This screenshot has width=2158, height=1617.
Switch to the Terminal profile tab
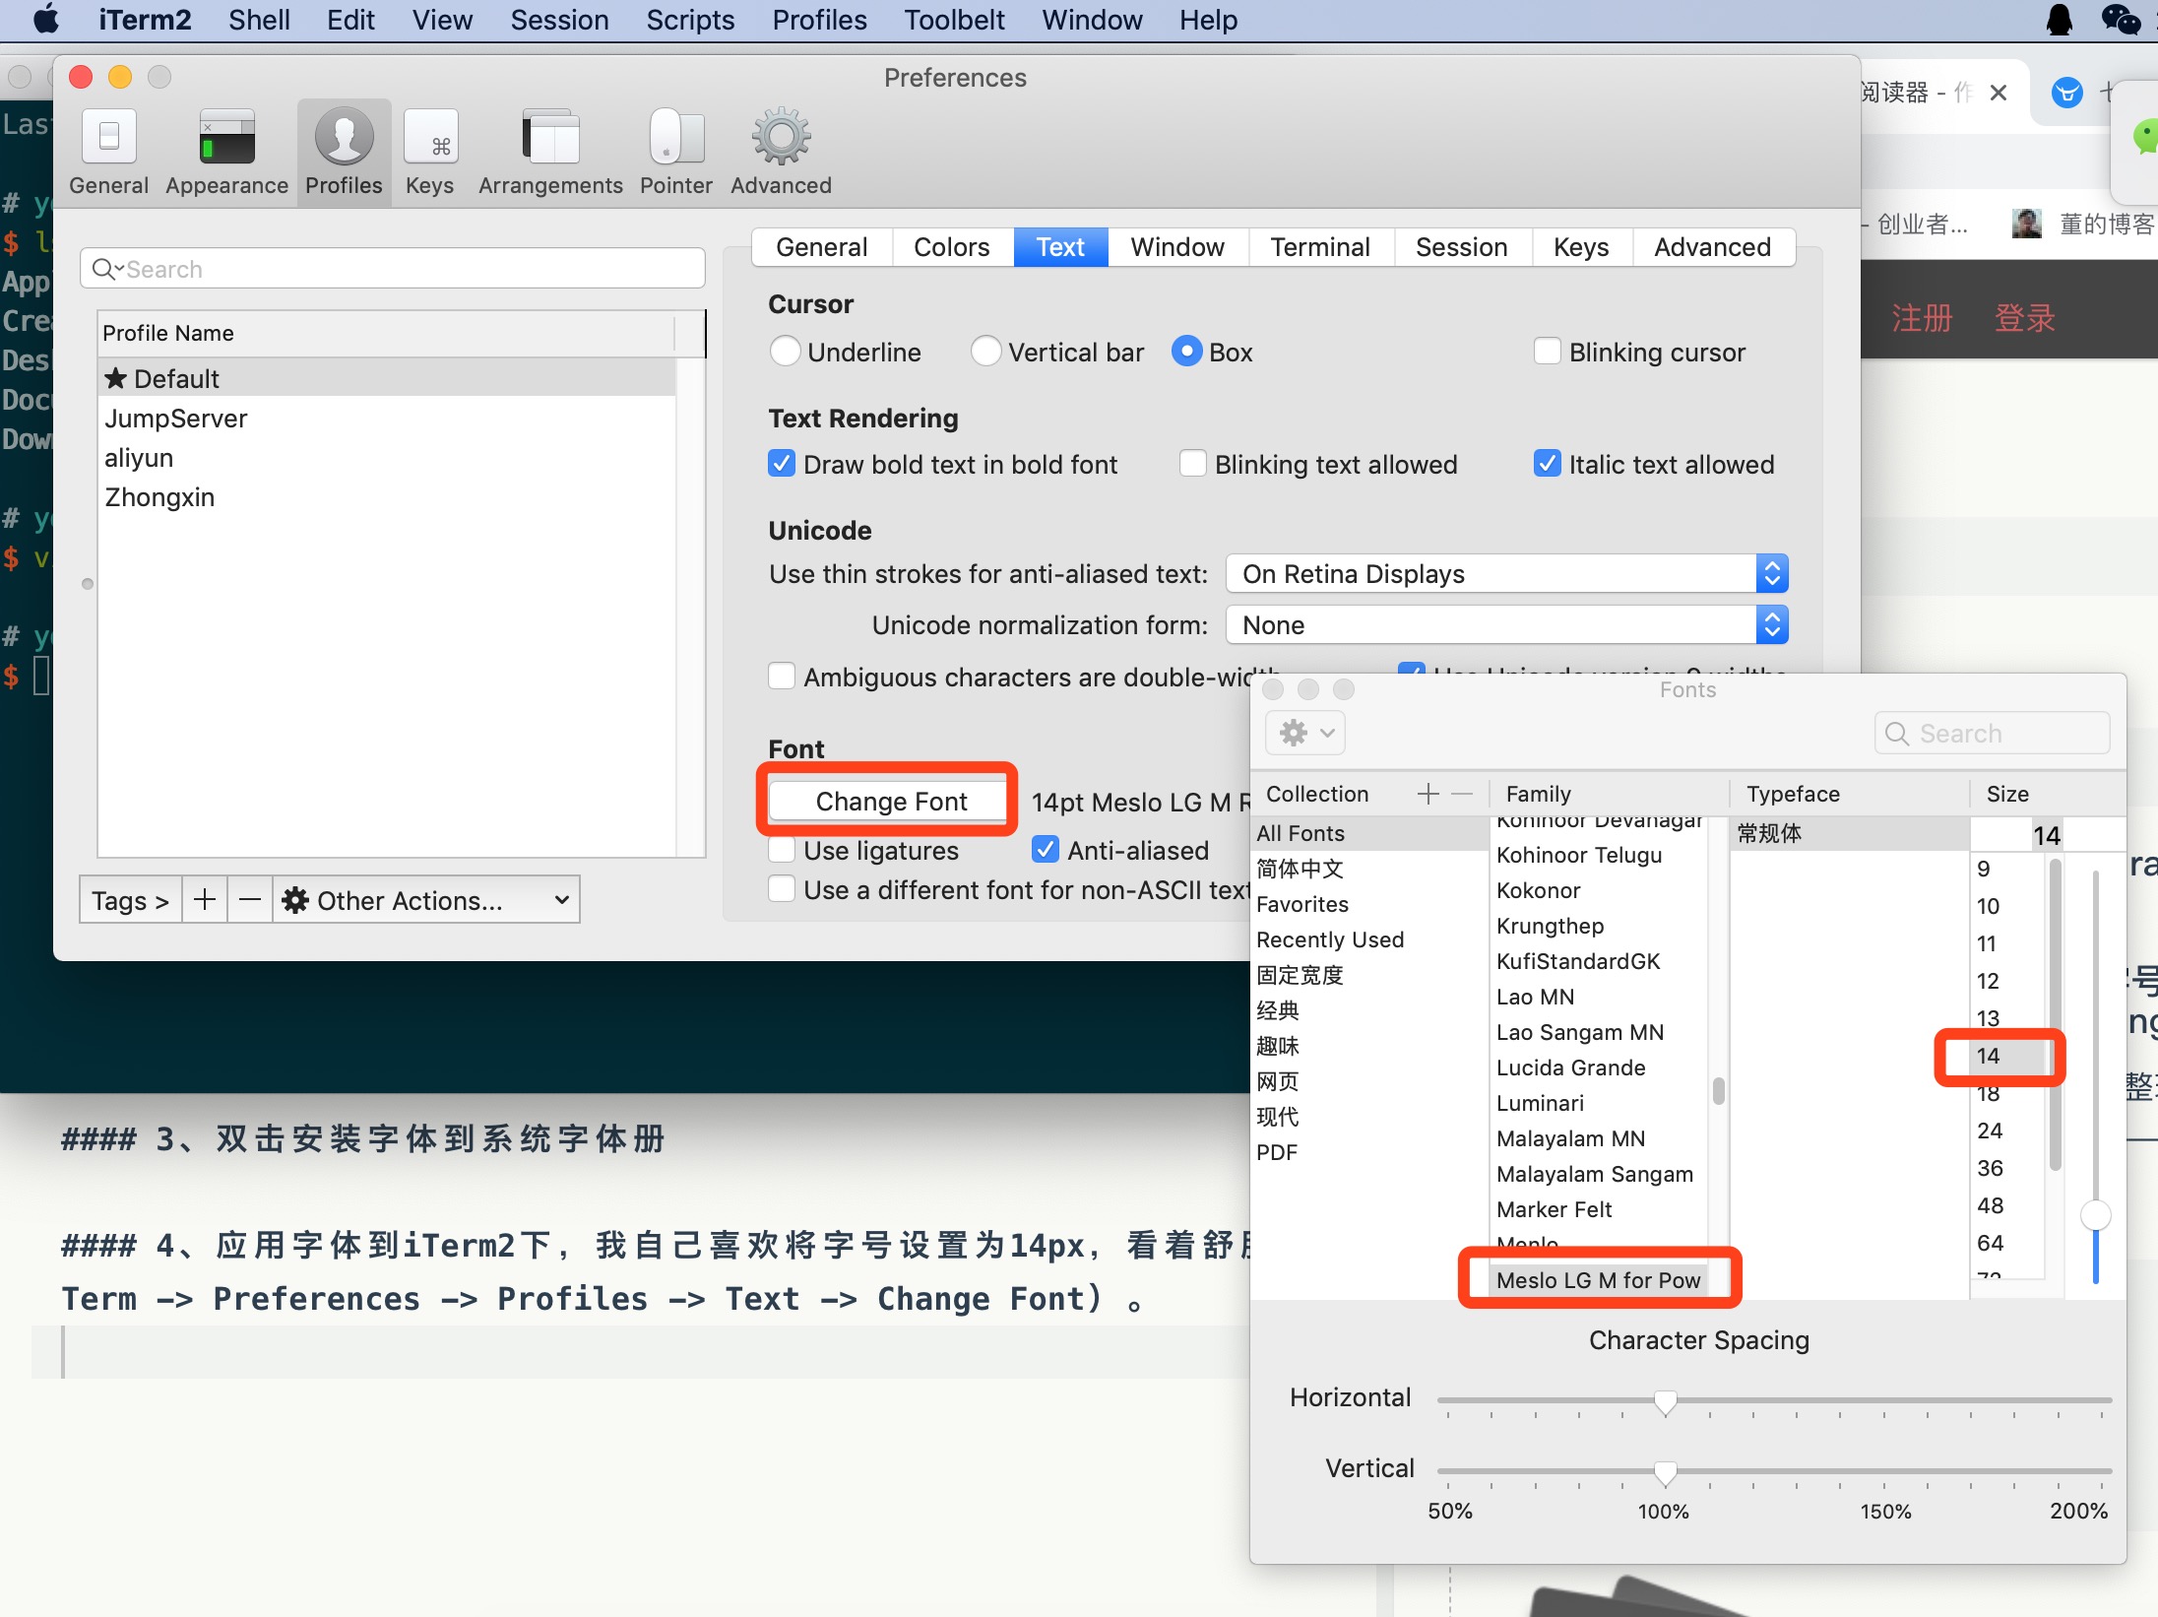(x=1320, y=246)
